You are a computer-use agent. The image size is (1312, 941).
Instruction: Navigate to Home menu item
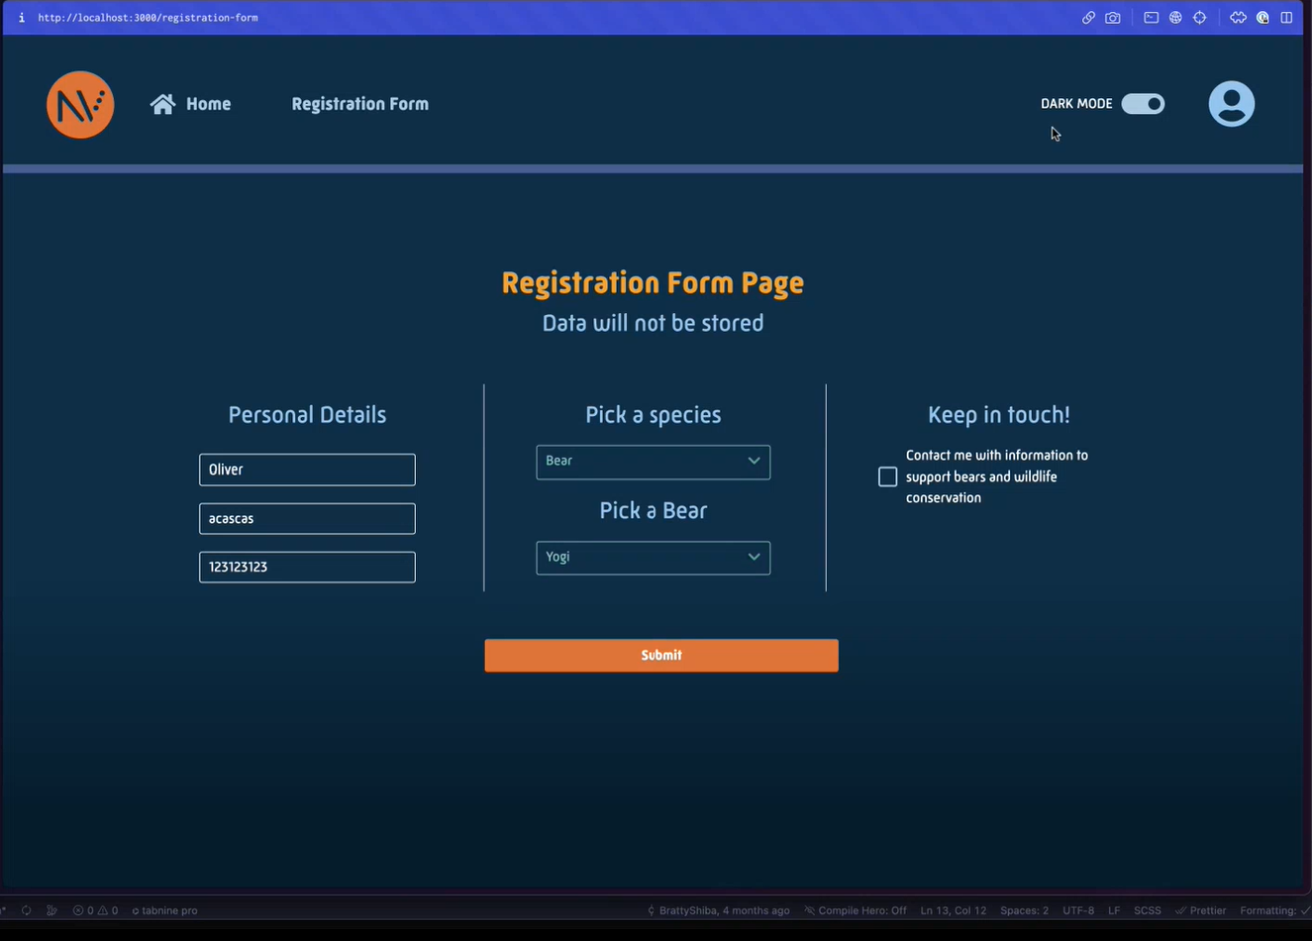click(208, 104)
